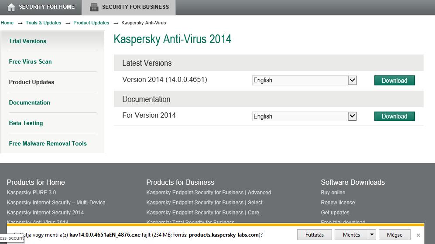The image size is (435, 244).
Task: Click Buy online footer link
Action: tap(333, 193)
